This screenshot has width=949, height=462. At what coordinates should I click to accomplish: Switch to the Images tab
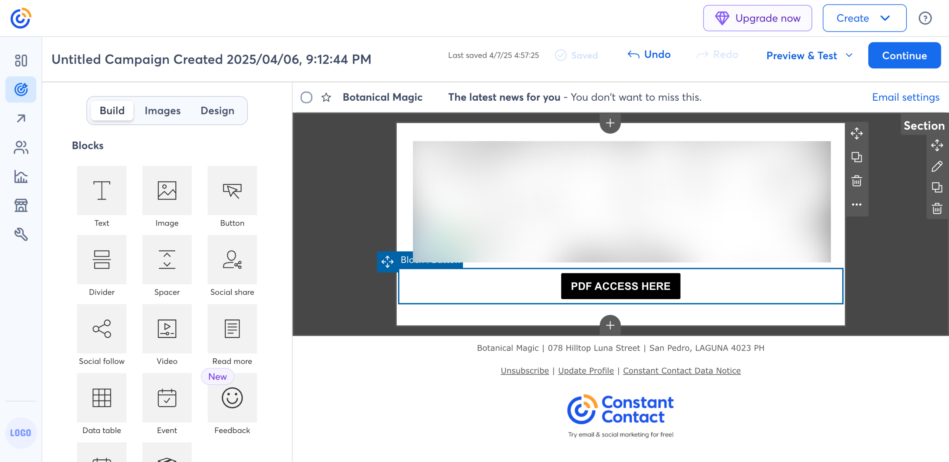(162, 111)
